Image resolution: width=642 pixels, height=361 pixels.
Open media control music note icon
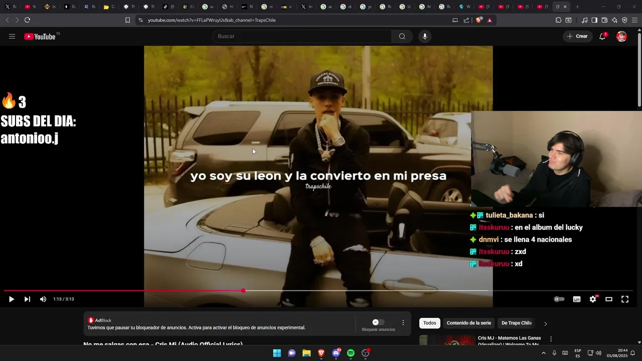584,20
